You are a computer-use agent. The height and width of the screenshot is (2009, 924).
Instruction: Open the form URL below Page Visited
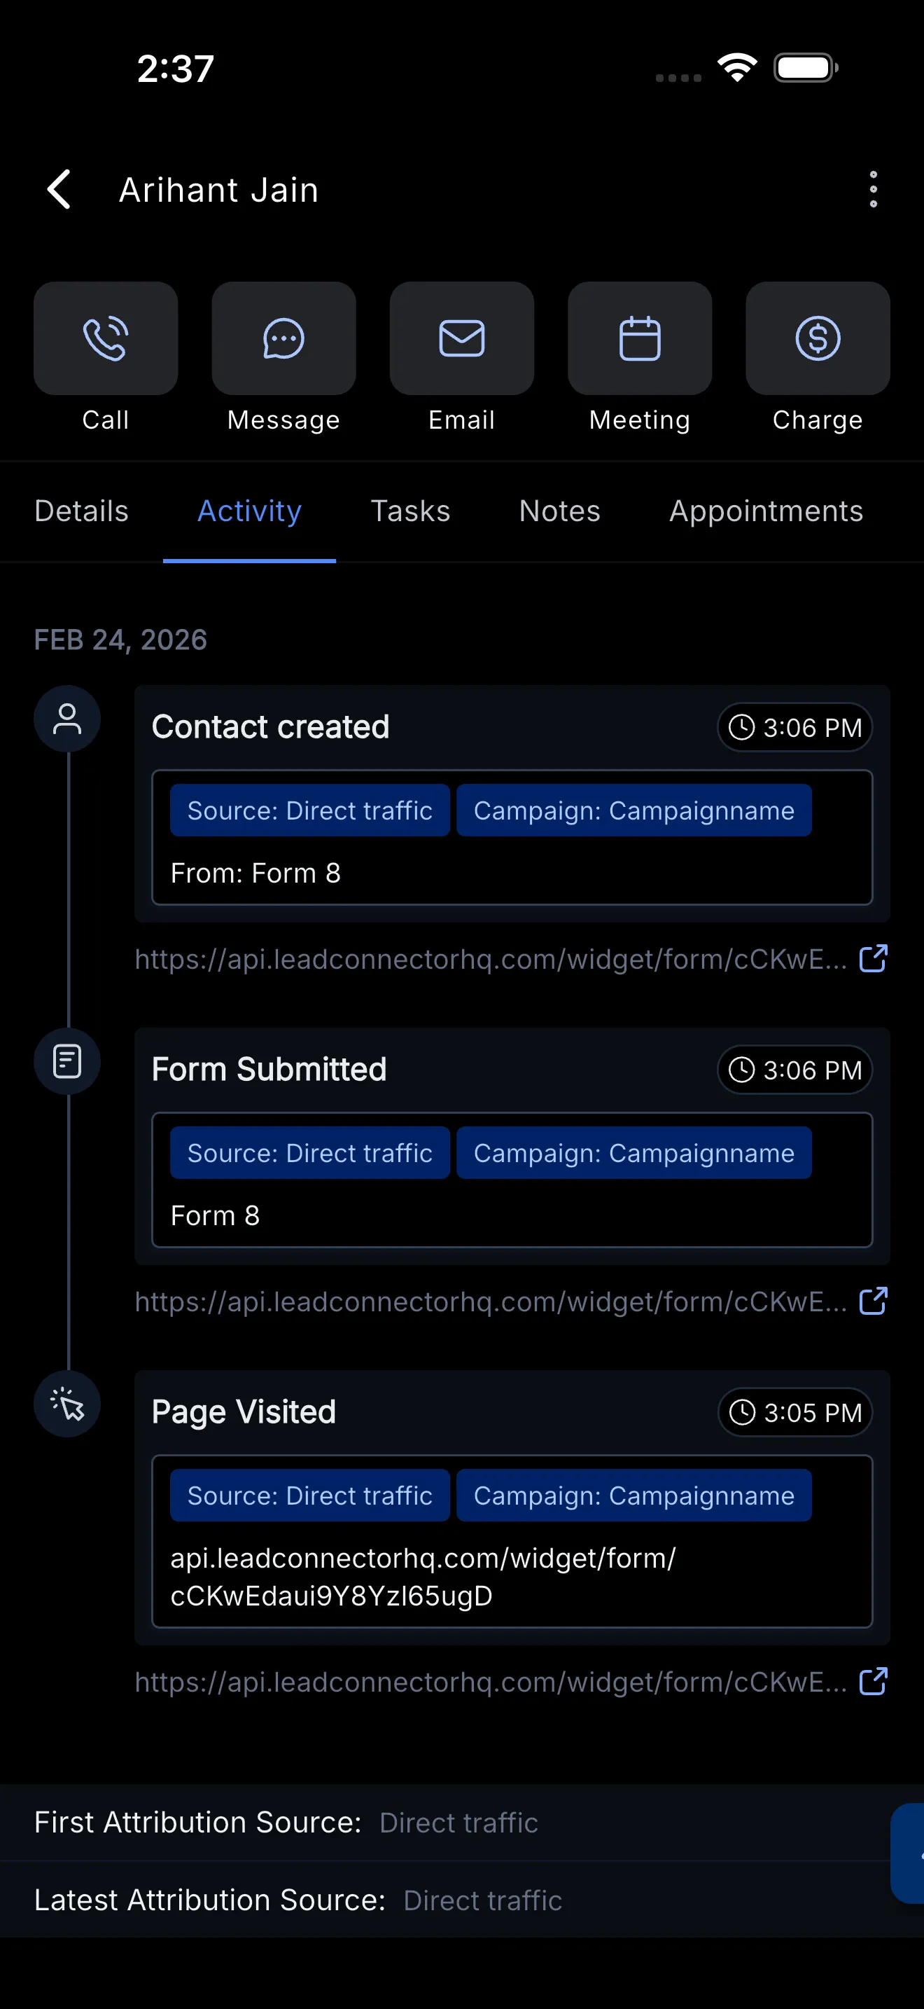click(491, 1683)
